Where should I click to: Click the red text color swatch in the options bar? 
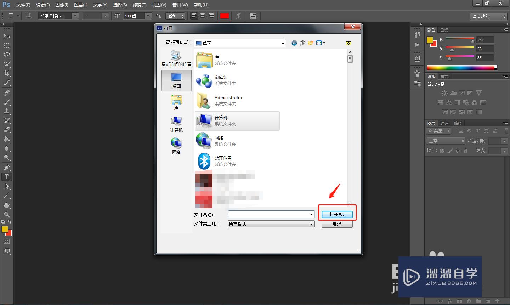[225, 16]
